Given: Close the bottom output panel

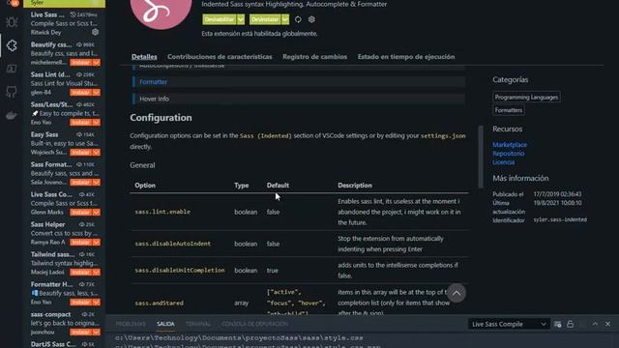Looking at the screenshot, I should (x=608, y=324).
